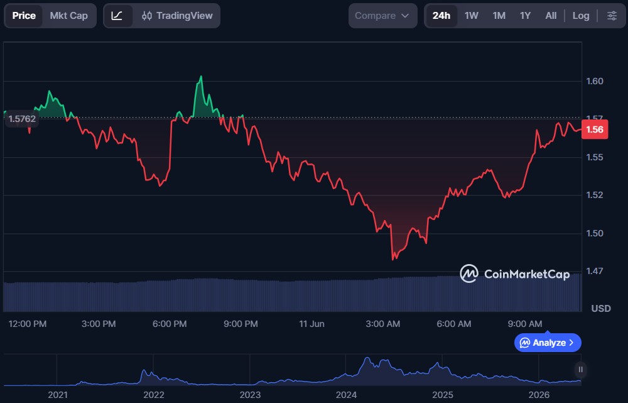
Task: Click the USD currency label
Action: (601, 308)
